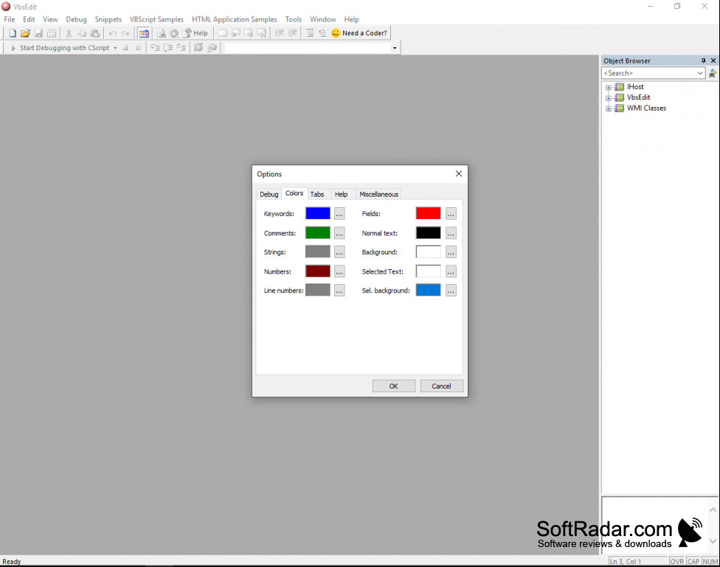Switch to the Tabs tab in Options

coord(316,194)
